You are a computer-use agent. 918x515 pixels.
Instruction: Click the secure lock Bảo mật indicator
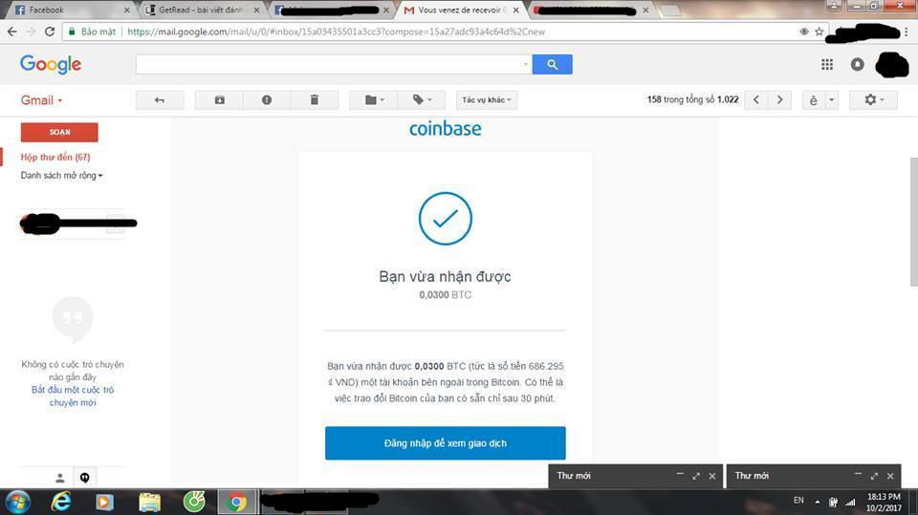pyautogui.click(x=92, y=32)
